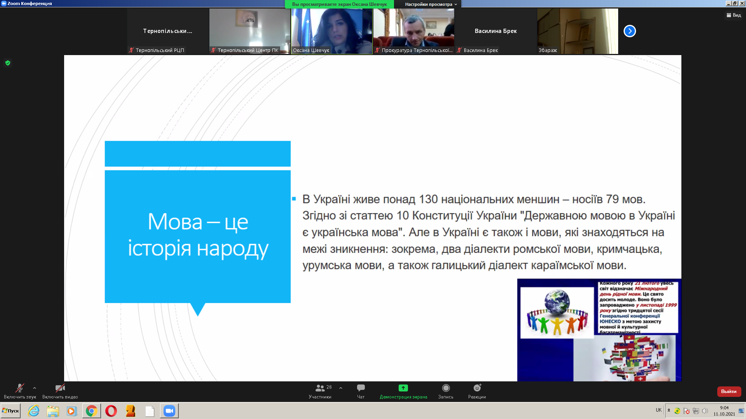Expand participants options arrow beside 28

point(341,388)
